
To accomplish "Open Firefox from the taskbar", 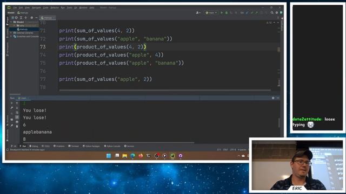I will (141, 156).
